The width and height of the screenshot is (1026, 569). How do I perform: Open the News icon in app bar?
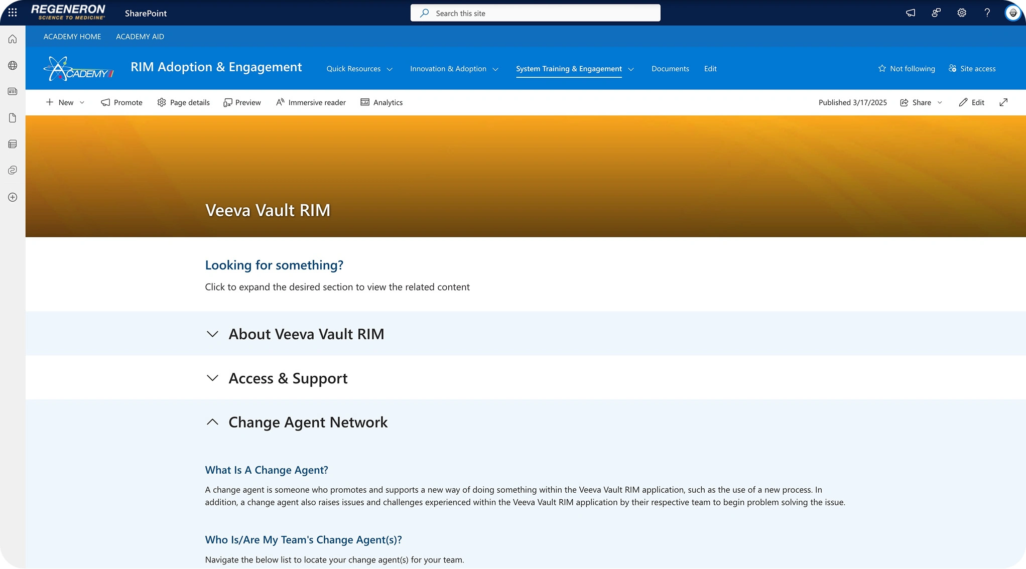click(13, 91)
